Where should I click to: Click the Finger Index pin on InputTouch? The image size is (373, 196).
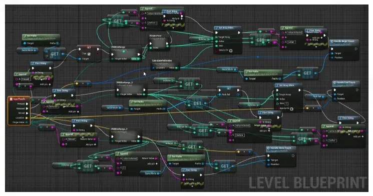point(27,122)
